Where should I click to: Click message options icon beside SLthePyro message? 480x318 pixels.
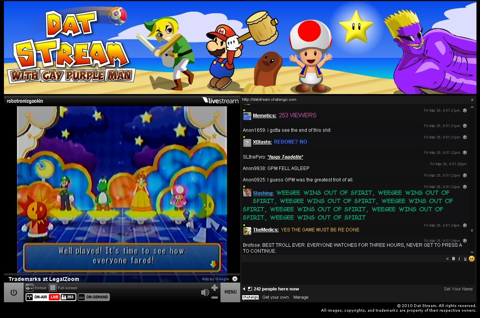(x=465, y=153)
